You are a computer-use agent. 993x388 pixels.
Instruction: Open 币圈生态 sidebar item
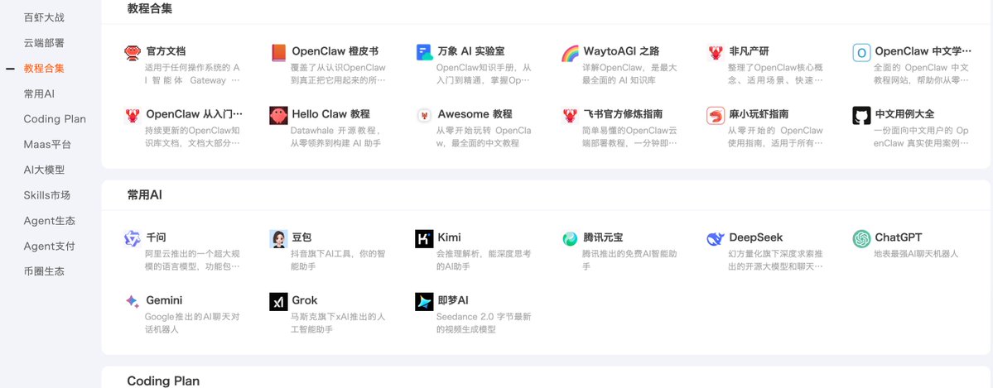pos(44,271)
